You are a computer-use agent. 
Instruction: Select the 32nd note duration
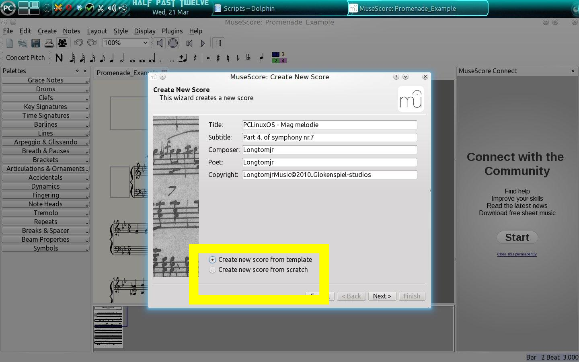click(82, 58)
